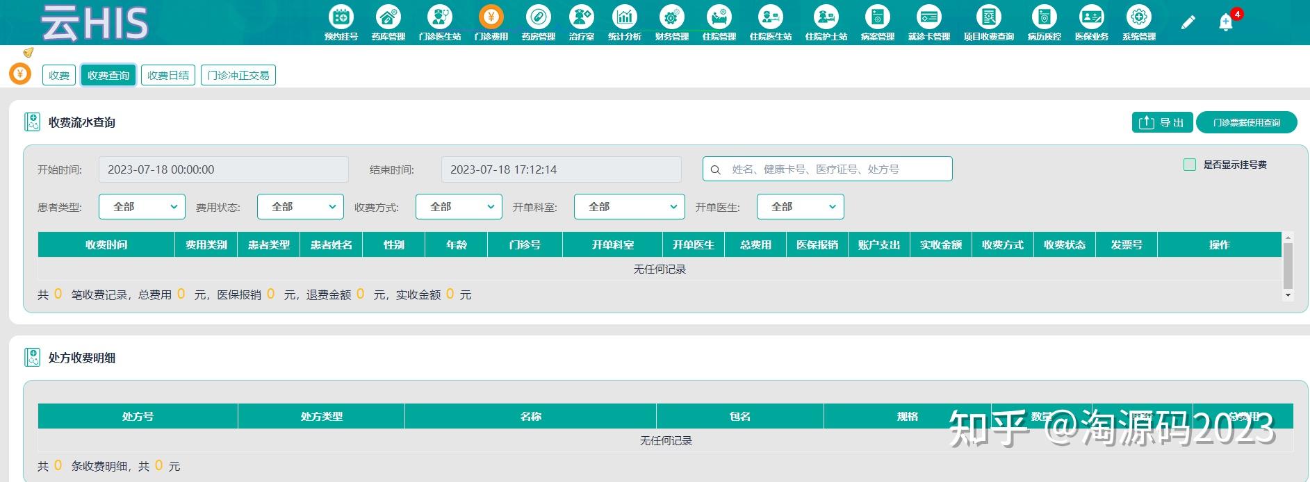
Task: Open the 病案管理 module icon
Action: coord(877,17)
